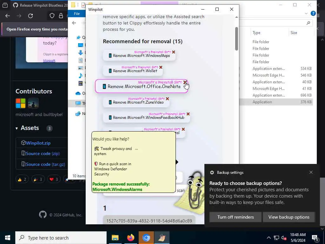The width and height of the screenshot is (325, 244).
Task: Click the Firefox back arrow button
Action: coord(8,16)
